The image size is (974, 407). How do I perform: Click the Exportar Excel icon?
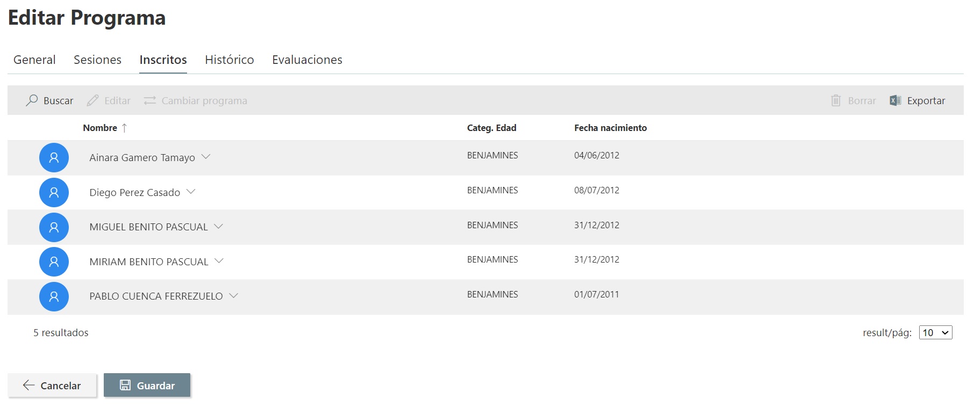[x=895, y=100]
